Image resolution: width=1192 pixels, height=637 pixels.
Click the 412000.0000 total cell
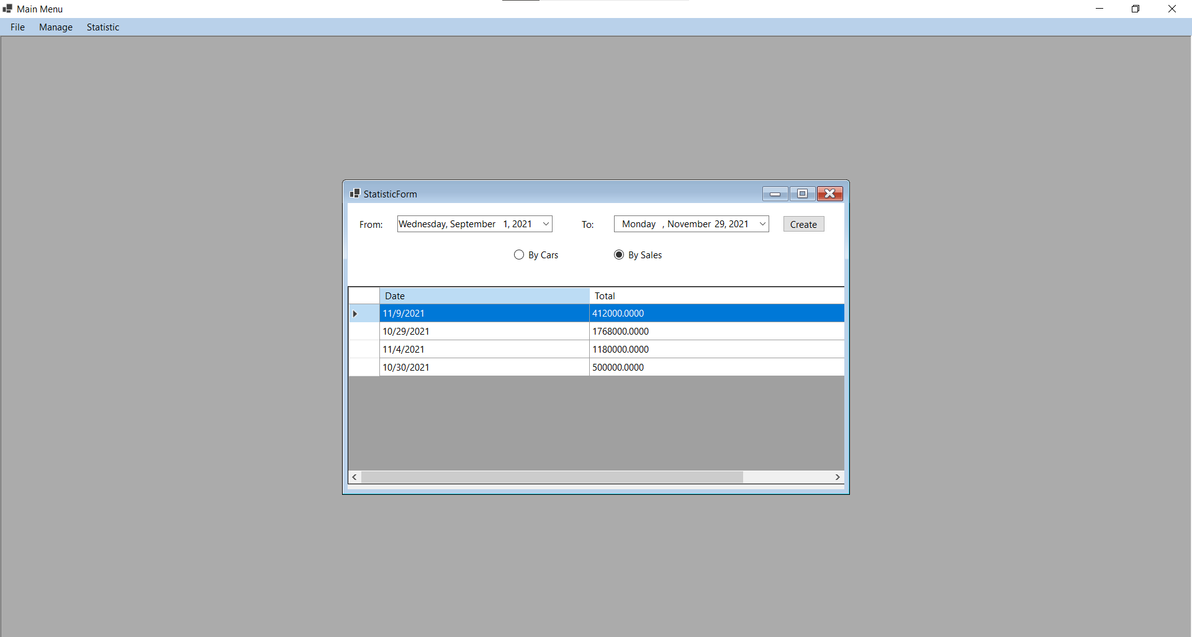click(716, 314)
